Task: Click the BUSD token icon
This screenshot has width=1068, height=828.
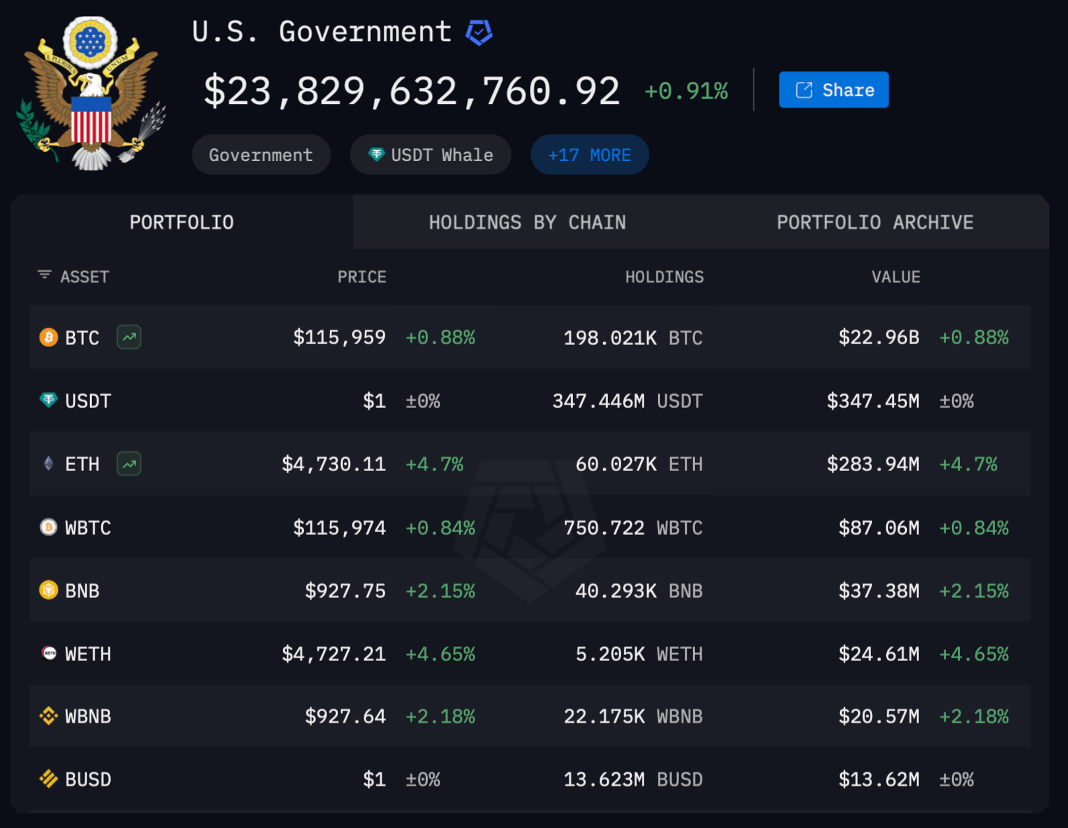Action: point(48,779)
